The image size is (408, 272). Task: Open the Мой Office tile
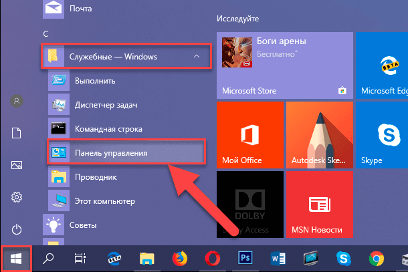pos(250,135)
